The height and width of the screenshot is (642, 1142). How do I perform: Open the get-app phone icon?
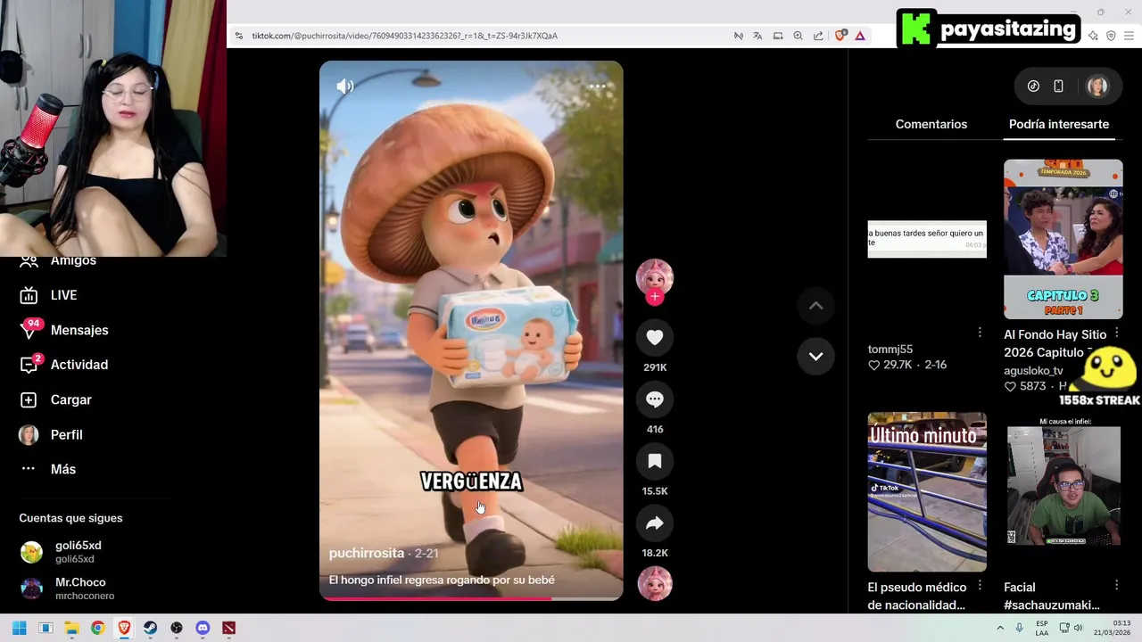pos(1058,86)
